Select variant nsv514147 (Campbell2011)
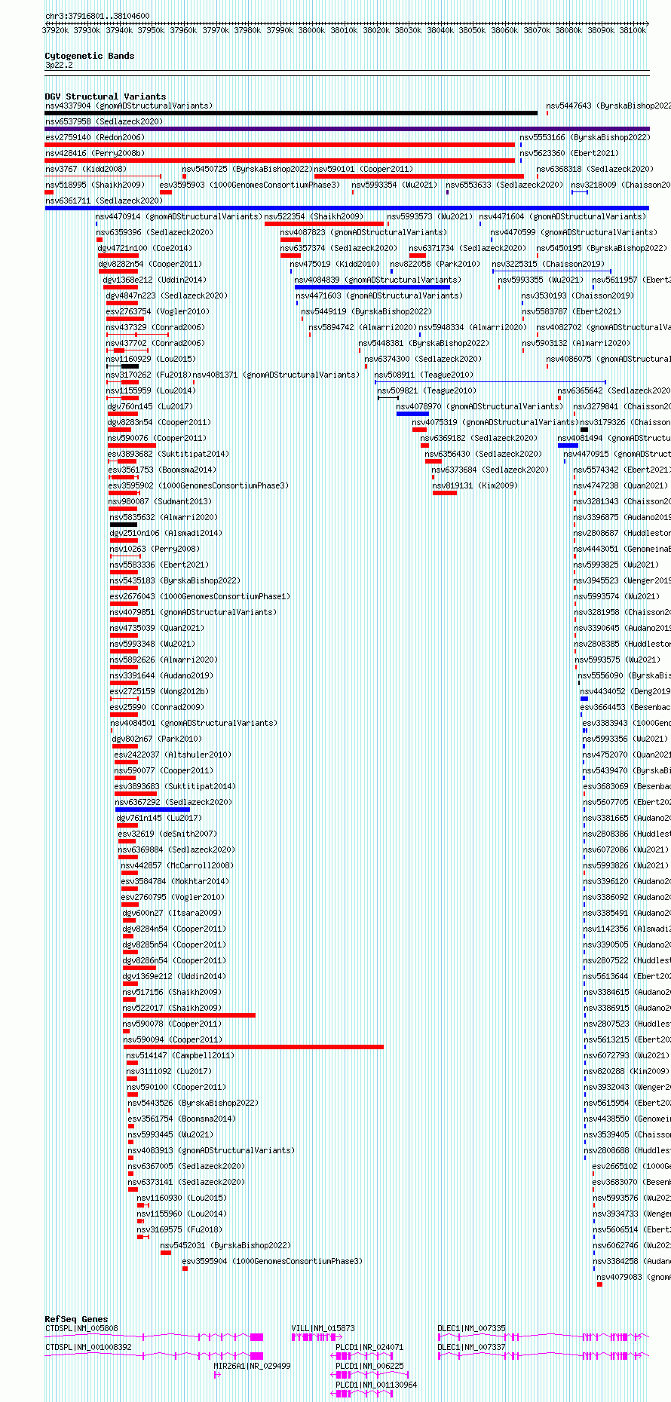Image resolution: width=671 pixels, height=1402 pixels. click(x=180, y=1055)
